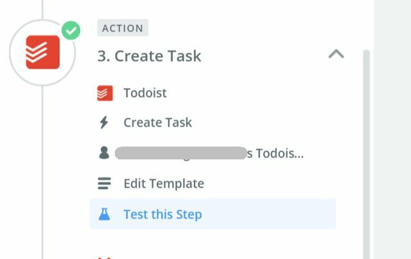Click the ACTION label badge
Image resolution: width=411 pixels, height=259 pixels.
click(123, 28)
